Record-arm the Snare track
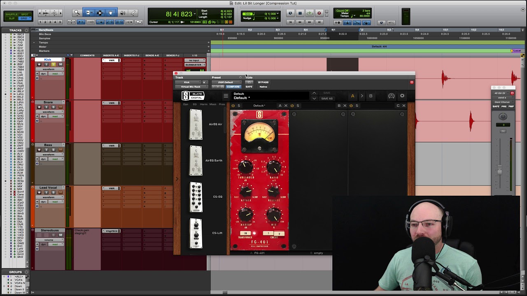 point(39,107)
